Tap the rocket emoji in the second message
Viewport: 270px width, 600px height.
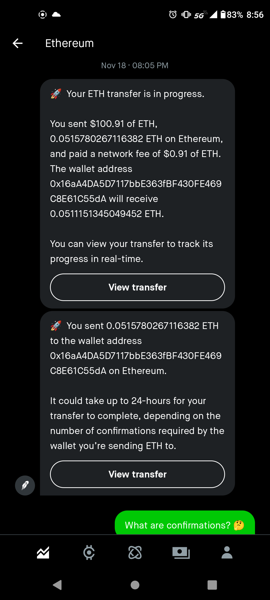[x=56, y=326]
